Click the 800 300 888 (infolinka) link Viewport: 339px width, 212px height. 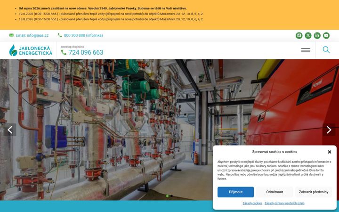pos(83,35)
